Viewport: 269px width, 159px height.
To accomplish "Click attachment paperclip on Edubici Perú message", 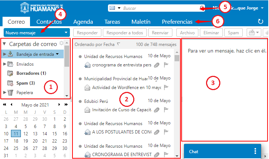I will pyautogui.click(x=157, y=109).
